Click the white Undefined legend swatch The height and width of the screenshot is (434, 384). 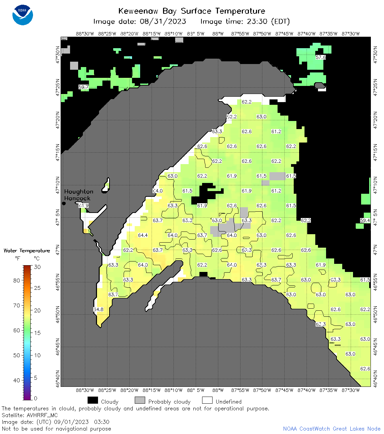click(207, 400)
